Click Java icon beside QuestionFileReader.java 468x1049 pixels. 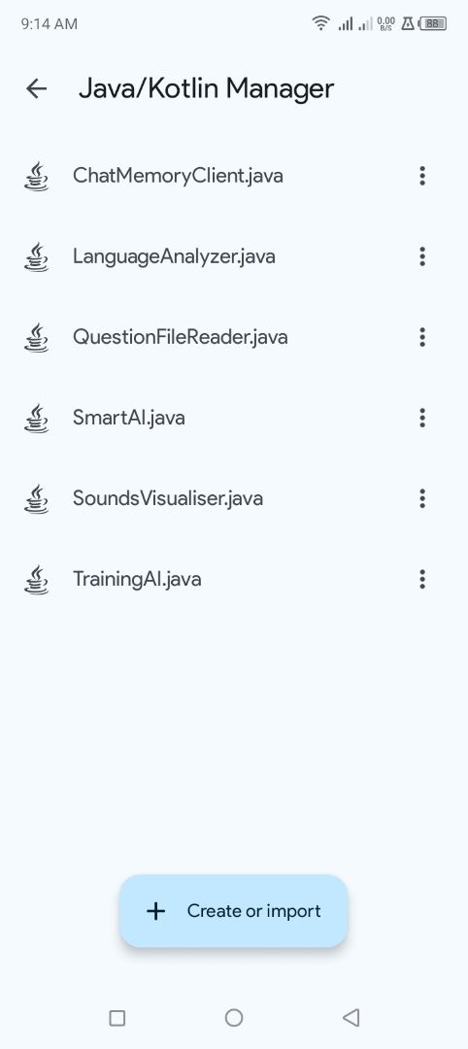36,337
